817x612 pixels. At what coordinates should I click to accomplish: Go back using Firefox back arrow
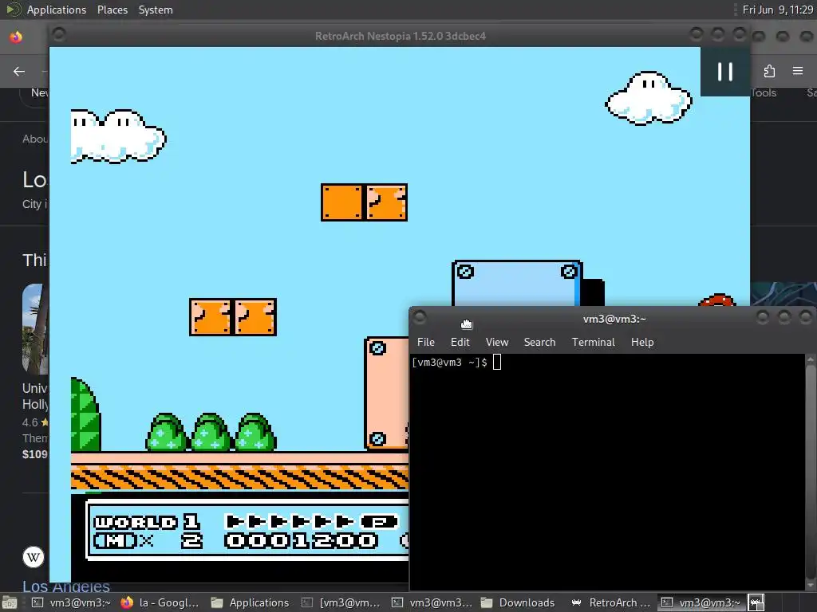[x=19, y=71]
